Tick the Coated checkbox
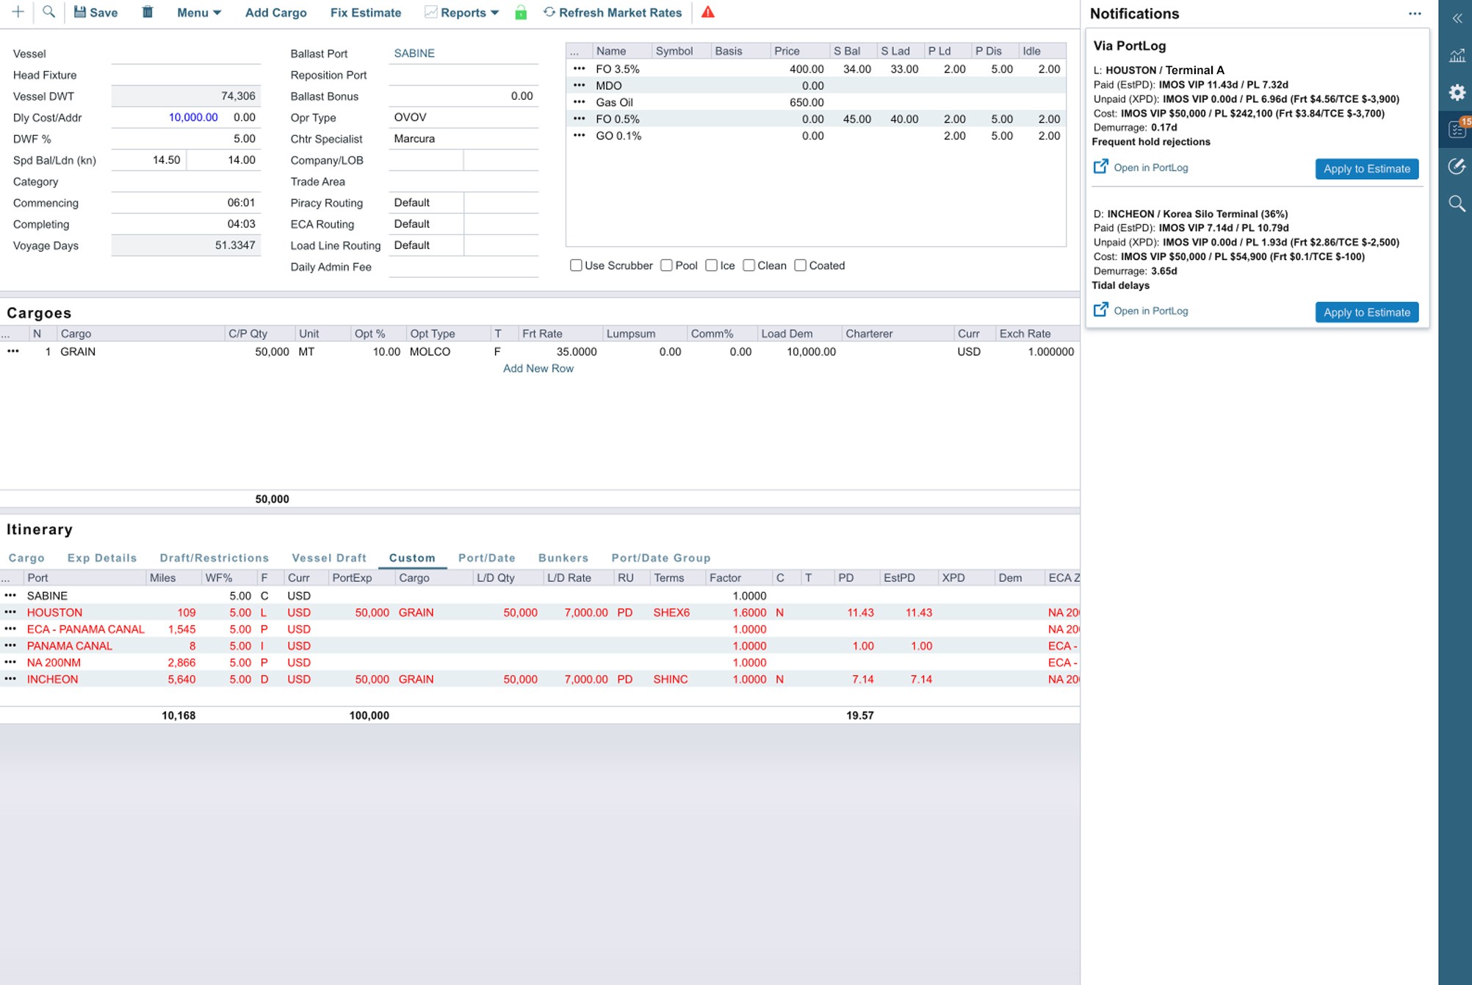Screen dimensions: 1472x985 point(800,265)
